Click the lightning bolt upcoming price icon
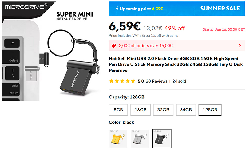This screenshot has height=150, width=246. [x=117, y=9]
